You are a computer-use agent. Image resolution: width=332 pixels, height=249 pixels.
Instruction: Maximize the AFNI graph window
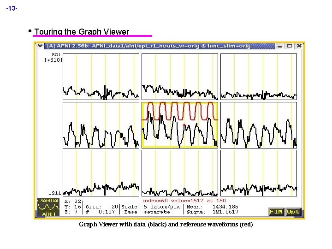[289, 46]
